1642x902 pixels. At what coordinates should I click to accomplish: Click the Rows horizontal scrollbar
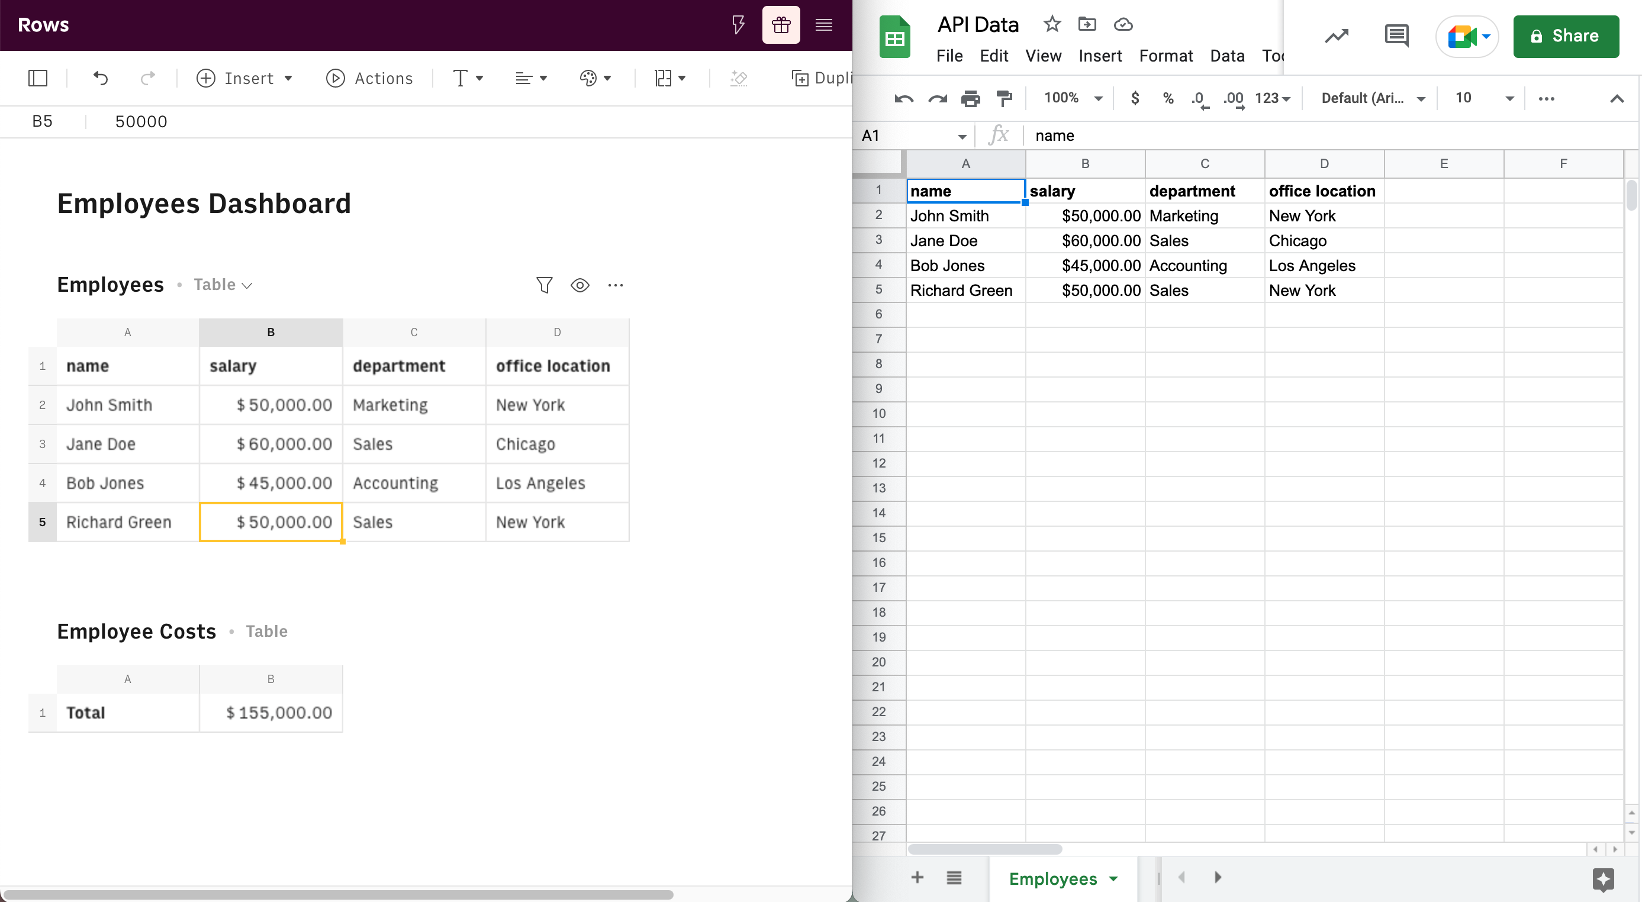pyautogui.click(x=338, y=894)
